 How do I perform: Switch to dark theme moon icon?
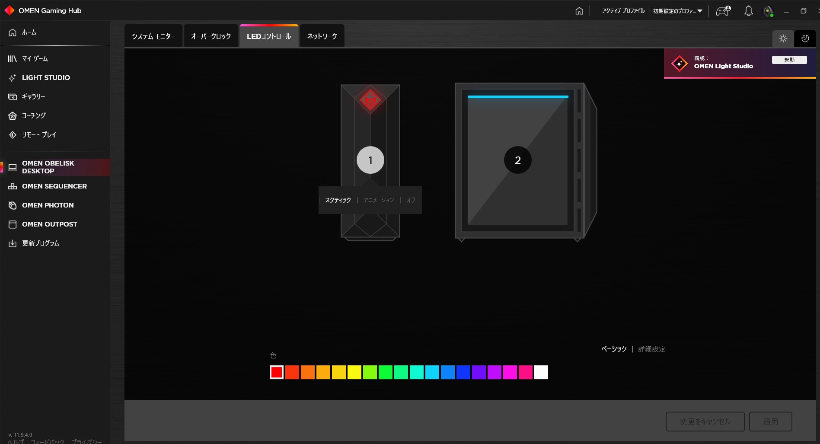(805, 38)
